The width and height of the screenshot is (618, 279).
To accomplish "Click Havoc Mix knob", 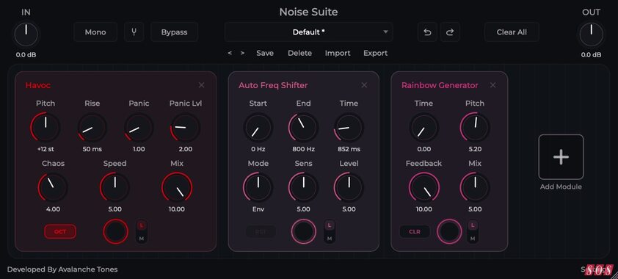I will (177, 187).
